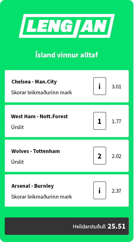Click 'Skorar leikmaðurinn mark' under Chelsea match

pyautogui.click(x=42, y=92)
